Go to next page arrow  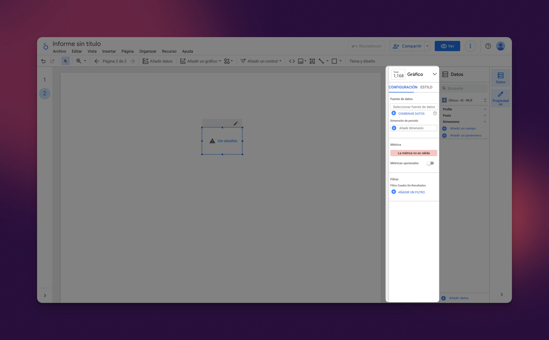(x=133, y=61)
